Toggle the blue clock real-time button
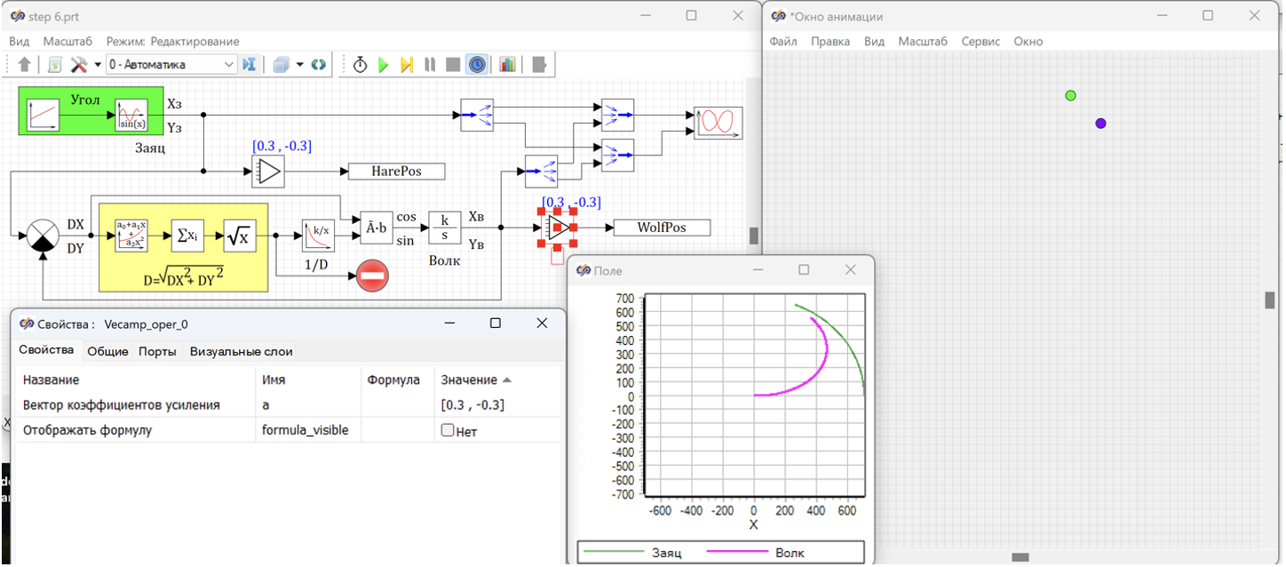Screen dimensions: 1286x567 tap(478, 65)
